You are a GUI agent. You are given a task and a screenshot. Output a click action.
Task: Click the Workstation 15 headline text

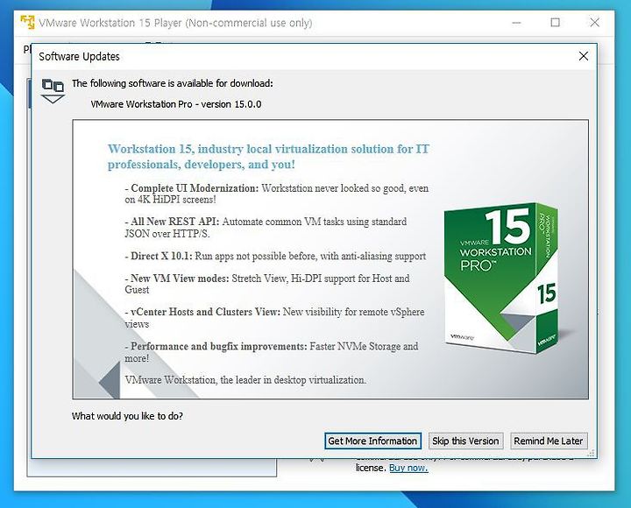pyautogui.click(x=268, y=157)
